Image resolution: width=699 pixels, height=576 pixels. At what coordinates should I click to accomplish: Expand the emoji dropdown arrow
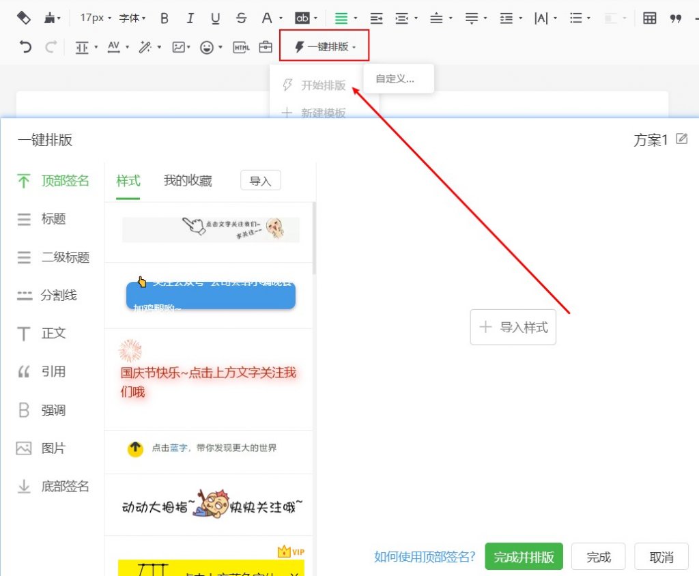tap(220, 47)
